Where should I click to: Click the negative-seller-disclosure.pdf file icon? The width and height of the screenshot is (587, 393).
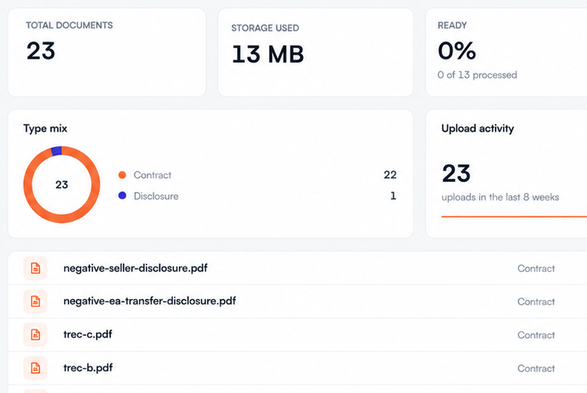(35, 268)
